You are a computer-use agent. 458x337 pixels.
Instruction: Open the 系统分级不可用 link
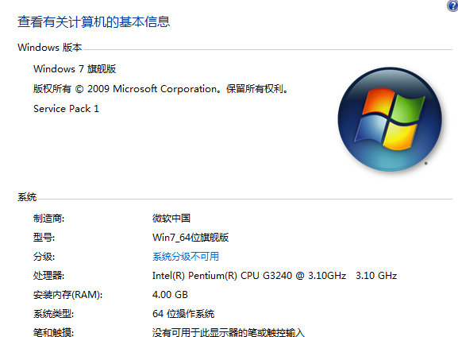pos(186,257)
